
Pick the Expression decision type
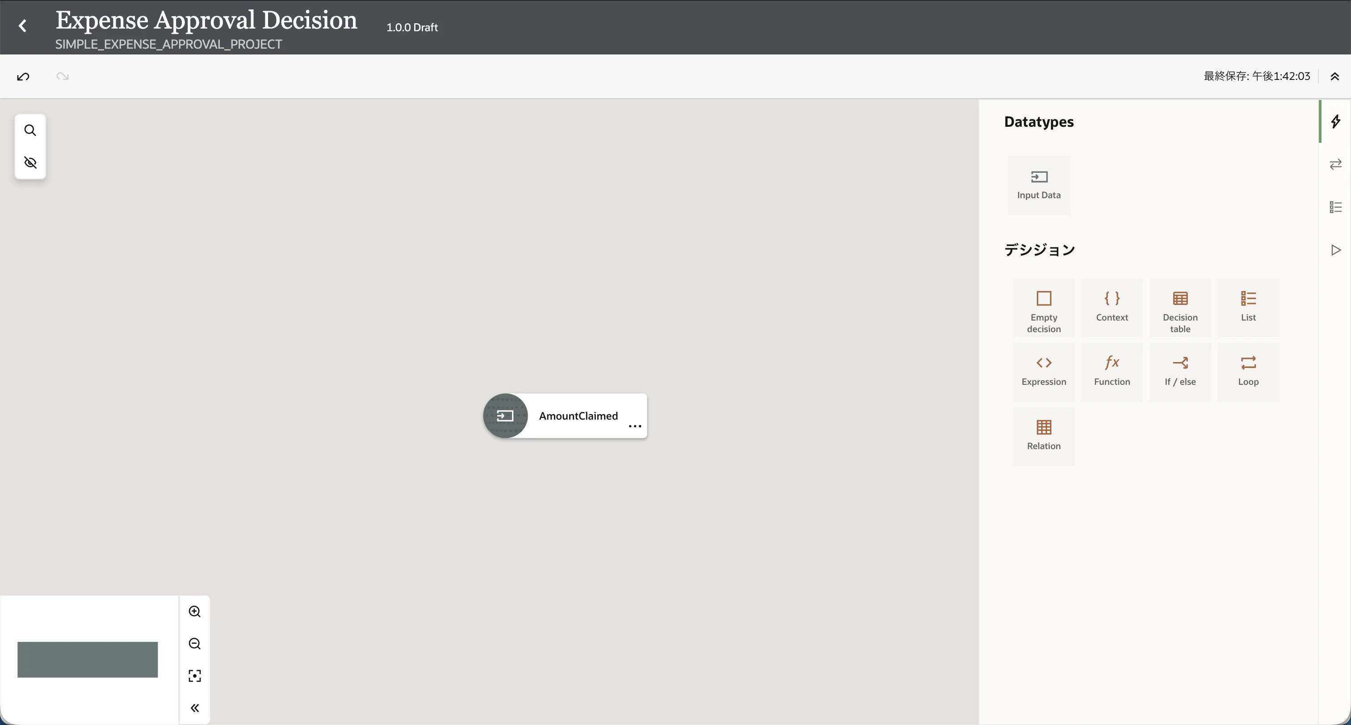pos(1044,372)
